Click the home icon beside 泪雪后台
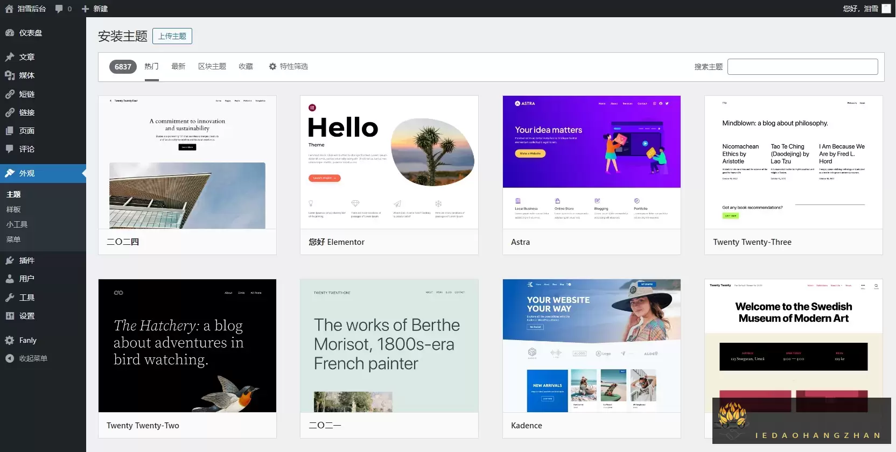The height and width of the screenshot is (452, 896). [9, 9]
